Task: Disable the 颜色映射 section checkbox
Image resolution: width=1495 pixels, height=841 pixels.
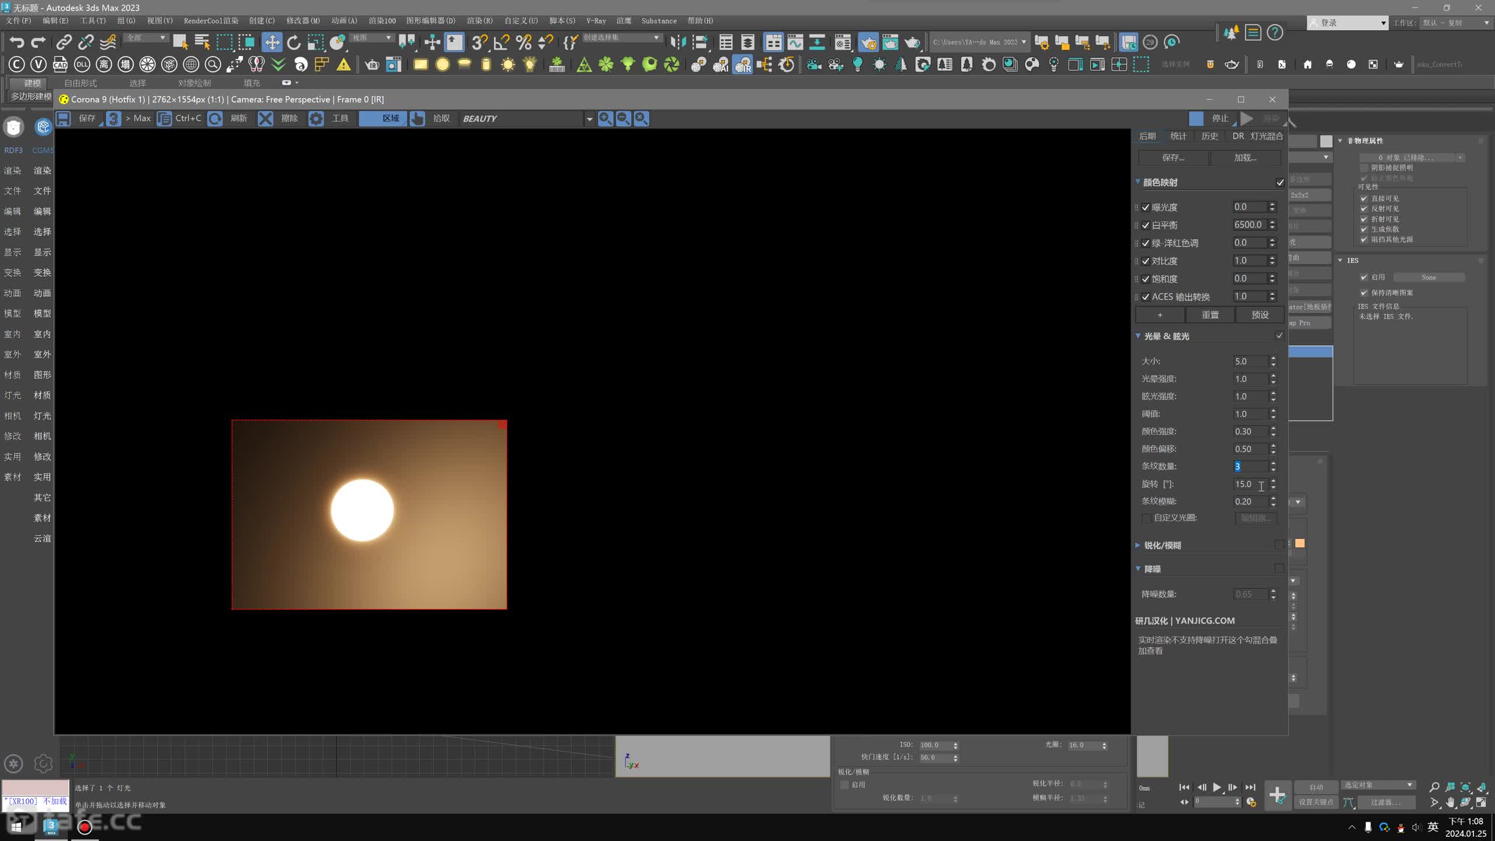Action: coord(1280,182)
